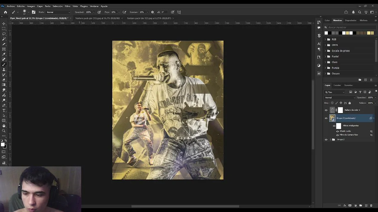Select the Hand tool
The width and height of the screenshot is (378, 212).
point(4,126)
